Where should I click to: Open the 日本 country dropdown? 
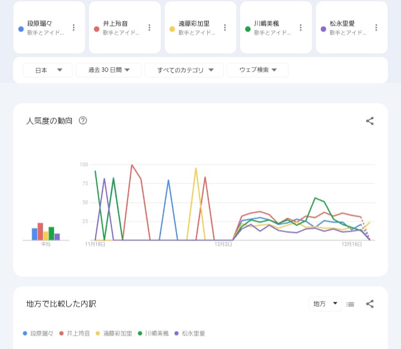click(47, 70)
